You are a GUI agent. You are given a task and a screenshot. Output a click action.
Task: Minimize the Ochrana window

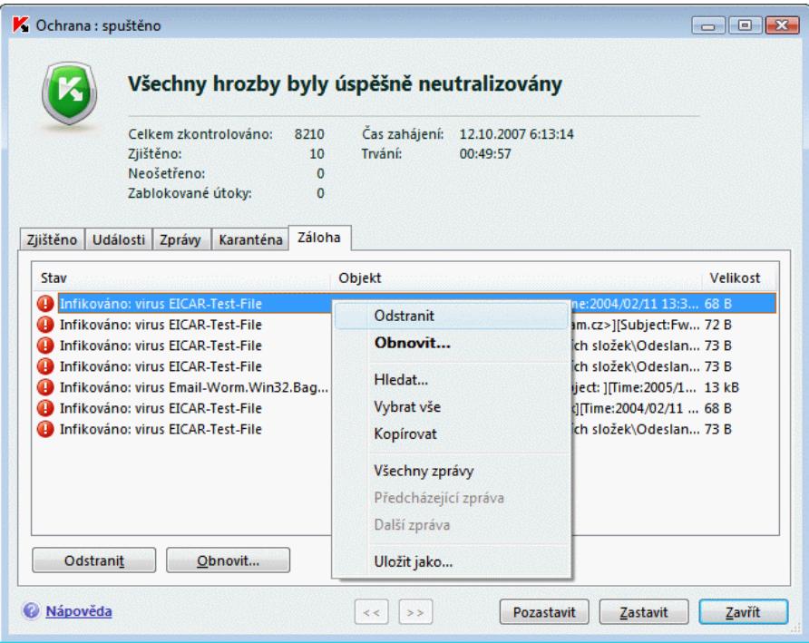coord(708,25)
